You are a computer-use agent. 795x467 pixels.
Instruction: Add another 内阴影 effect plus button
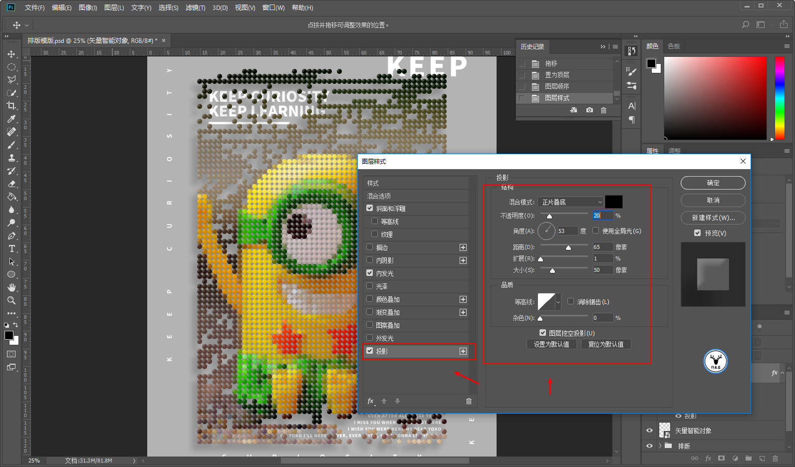pos(463,260)
